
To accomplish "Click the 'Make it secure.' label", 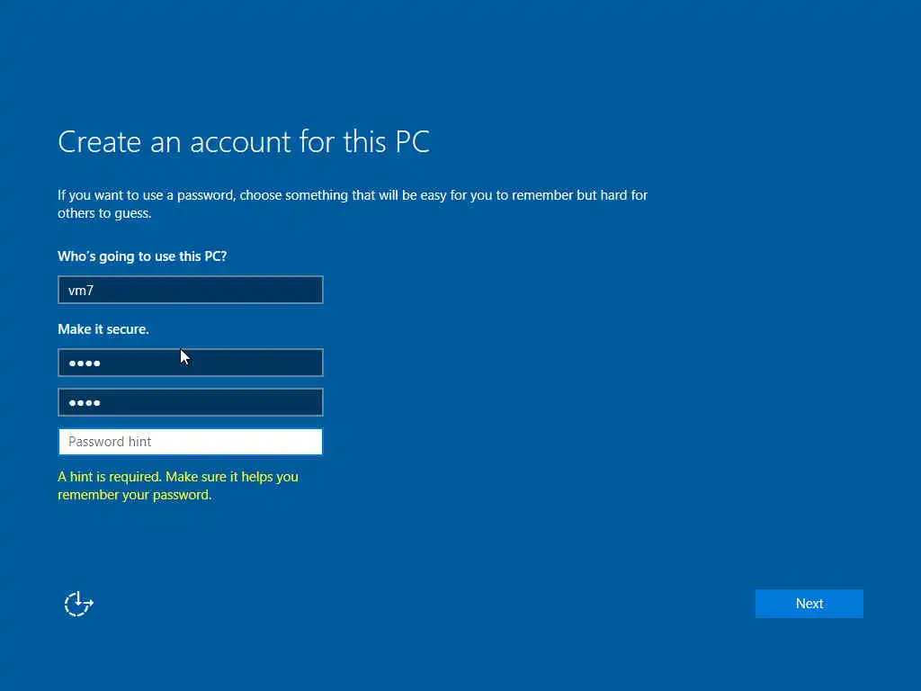I will pyautogui.click(x=103, y=329).
